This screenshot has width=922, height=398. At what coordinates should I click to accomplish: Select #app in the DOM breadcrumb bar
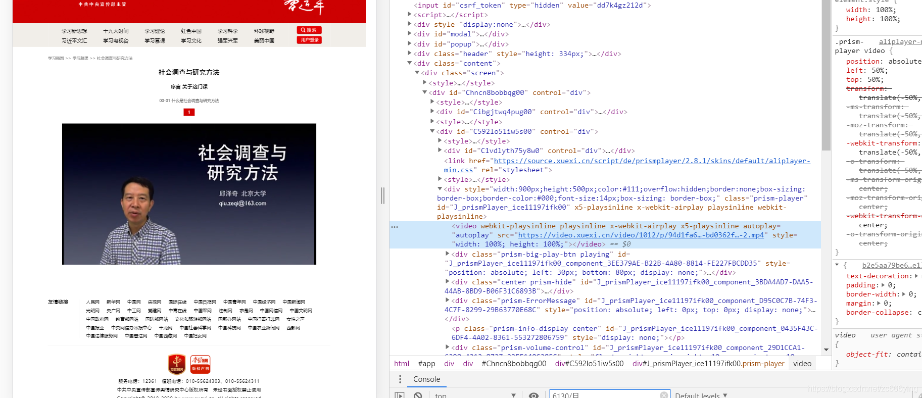click(427, 364)
